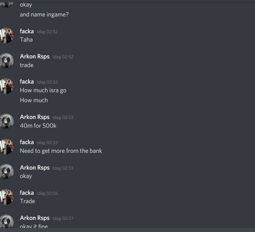Click the Arkon Rsps username above 'trade'
255x232 pixels.
(35, 57)
